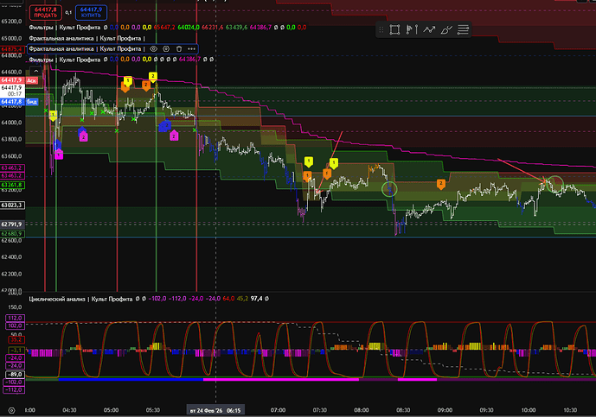Select the polyline path drawing tool
Image resolution: width=596 pixels, height=417 pixels.
(429, 29)
